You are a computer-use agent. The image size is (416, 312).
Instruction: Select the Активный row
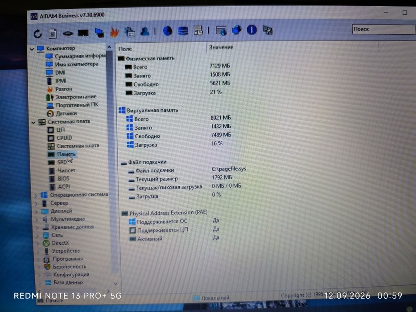[x=150, y=239]
